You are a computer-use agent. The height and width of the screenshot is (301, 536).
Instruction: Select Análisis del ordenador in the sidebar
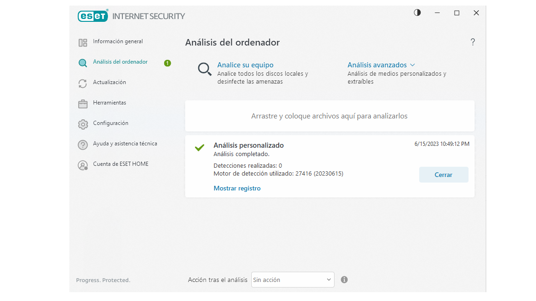pyautogui.click(x=121, y=62)
